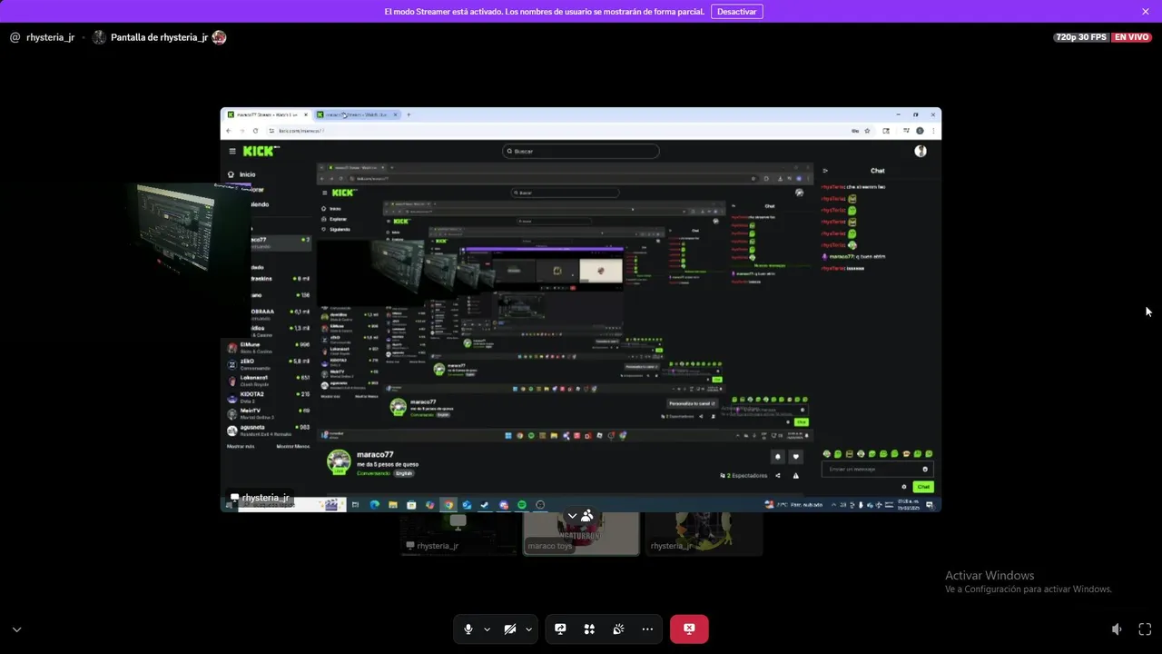This screenshot has height=654, width=1162.
Task: Expand the bottom-left chevron arrow
Action: tap(16, 629)
